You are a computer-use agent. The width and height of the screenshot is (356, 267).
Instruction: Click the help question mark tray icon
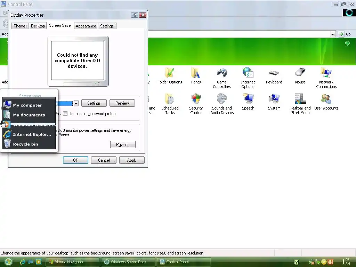tap(296, 262)
